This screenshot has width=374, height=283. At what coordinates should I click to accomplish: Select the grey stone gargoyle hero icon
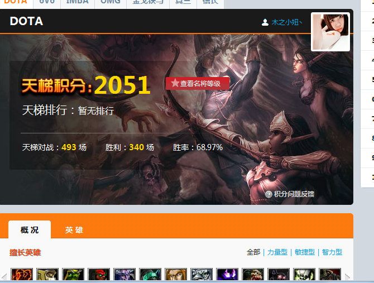[202, 274]
